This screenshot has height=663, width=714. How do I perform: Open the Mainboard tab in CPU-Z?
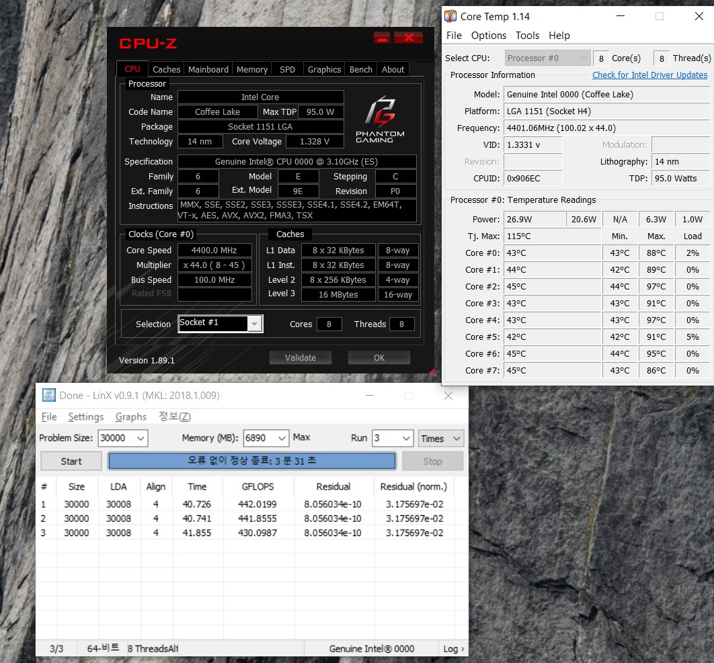click(x=208, y=69)
